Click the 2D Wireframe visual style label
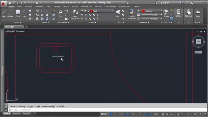The height and width of the screenshot is (117, 208). pos(19,32)
